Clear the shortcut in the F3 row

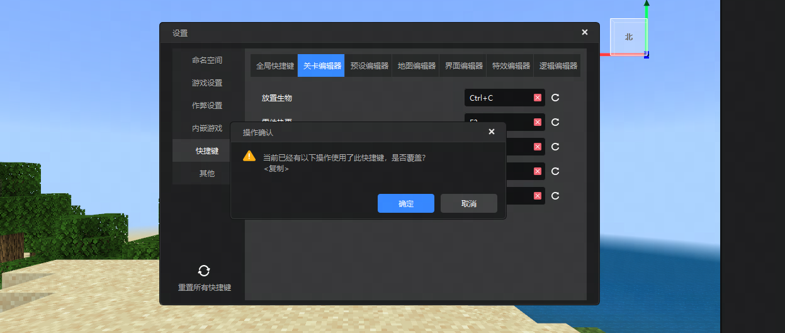click(x=538, y=122)
